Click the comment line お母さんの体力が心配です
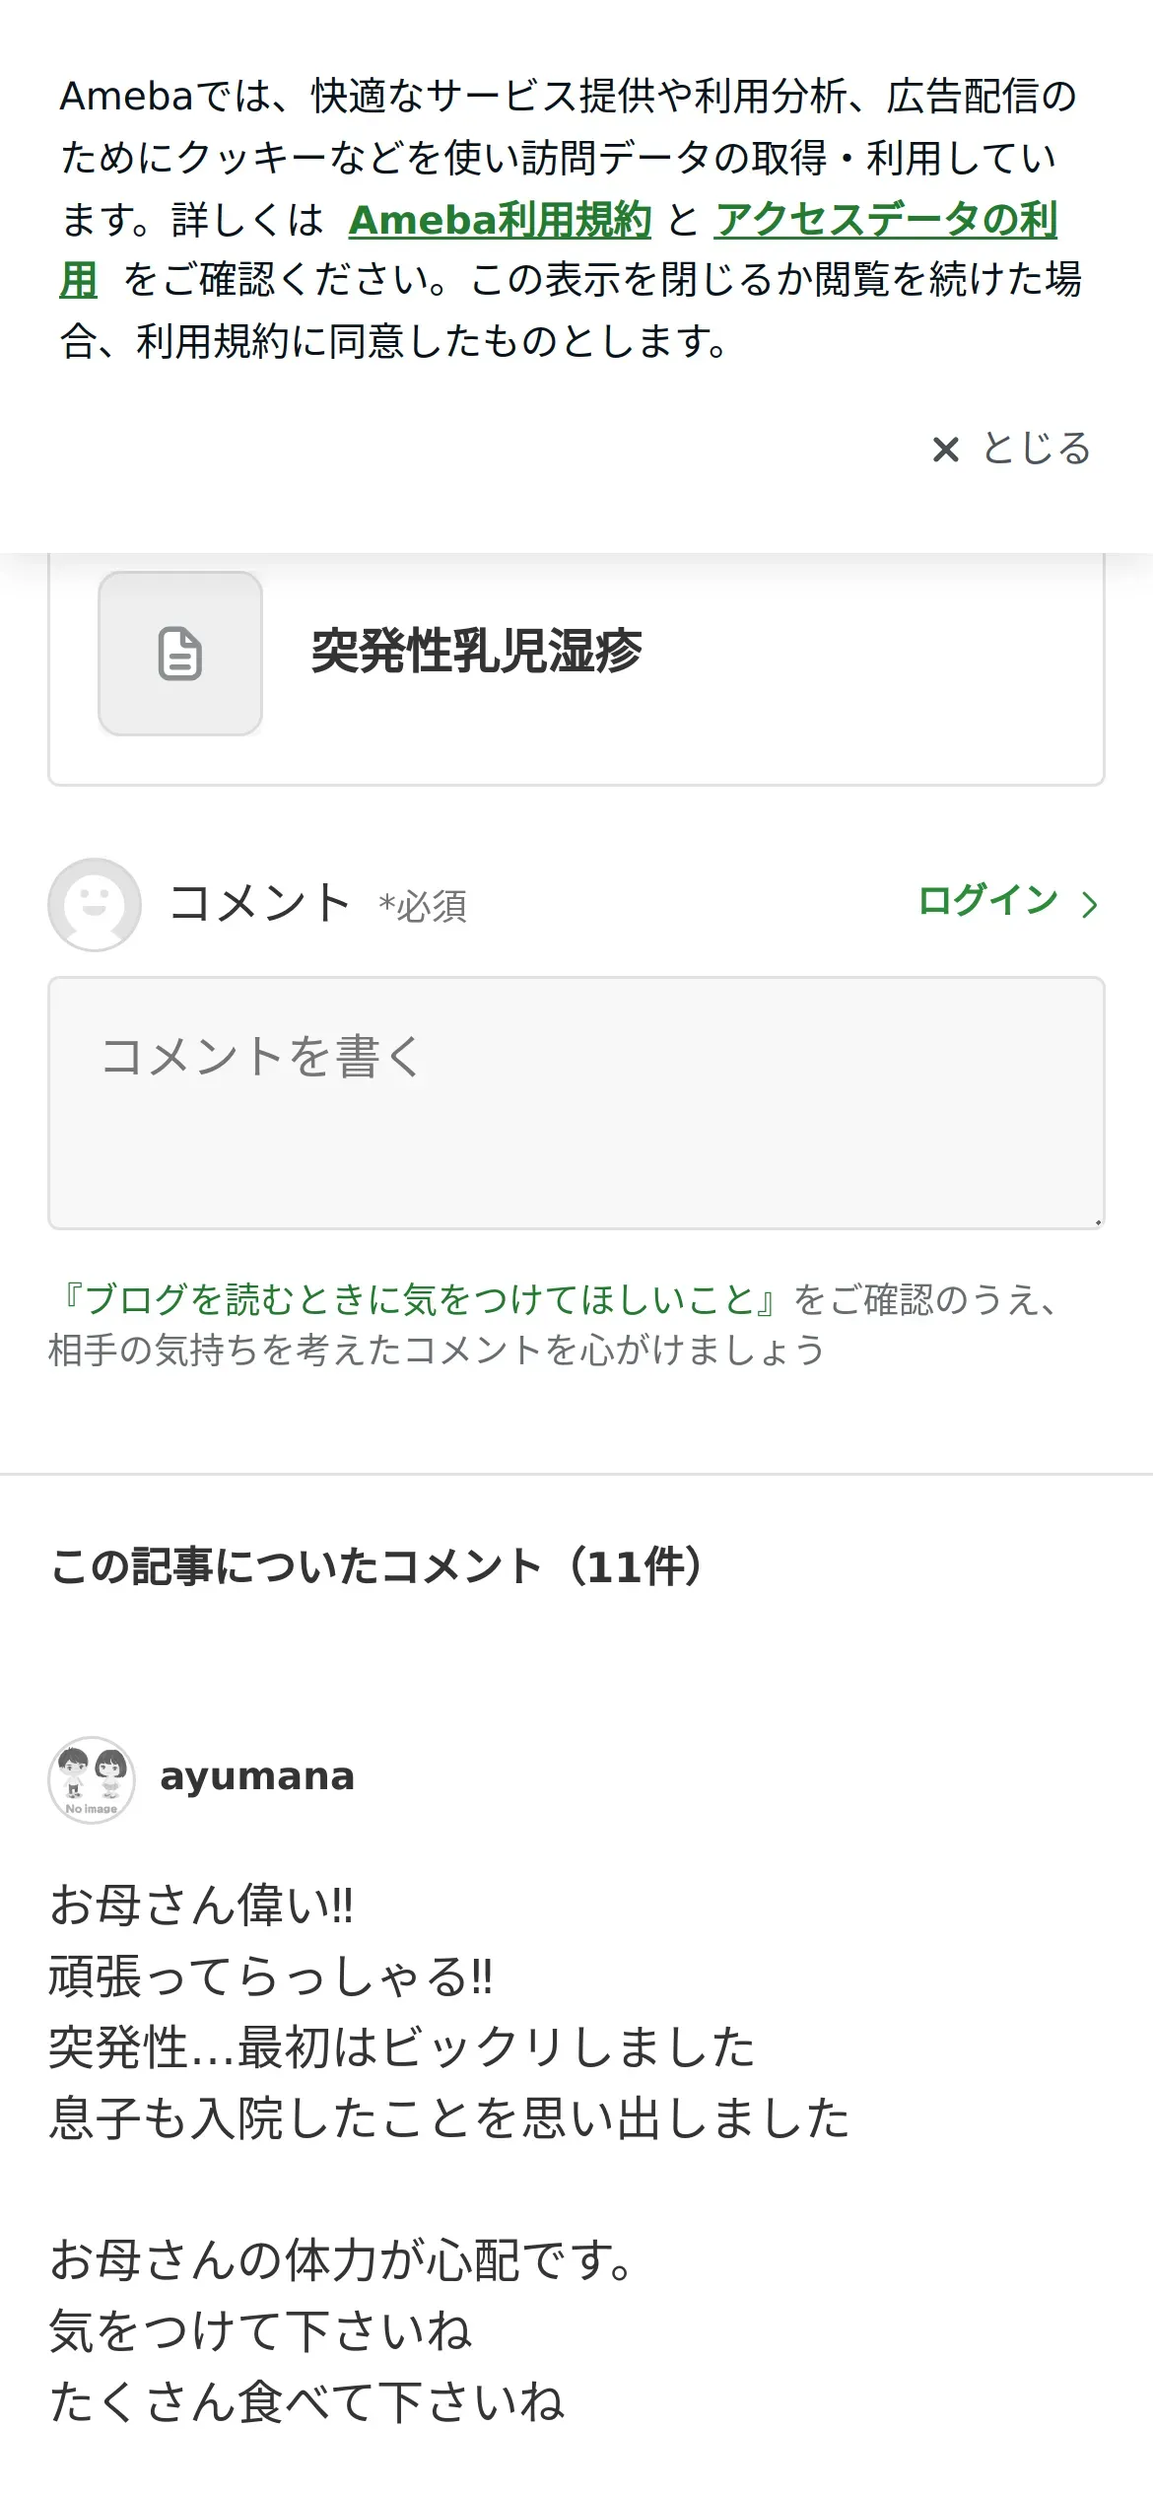The image size is (1153, 2496). coord(342,2260)
